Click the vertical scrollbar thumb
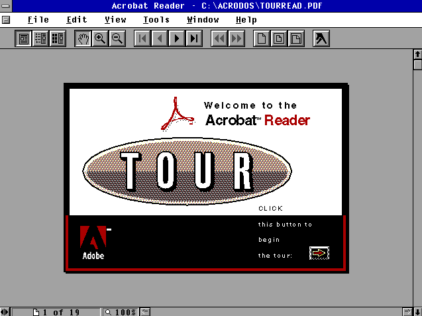The image size is (422, 316). [417, 65]
